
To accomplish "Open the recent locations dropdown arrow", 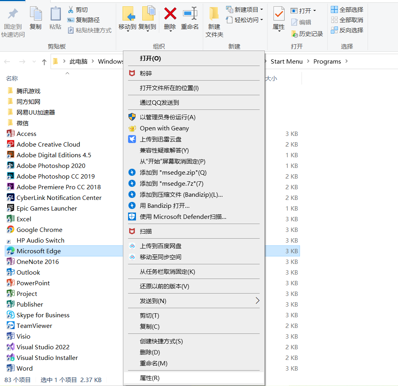I will [34, 62].
